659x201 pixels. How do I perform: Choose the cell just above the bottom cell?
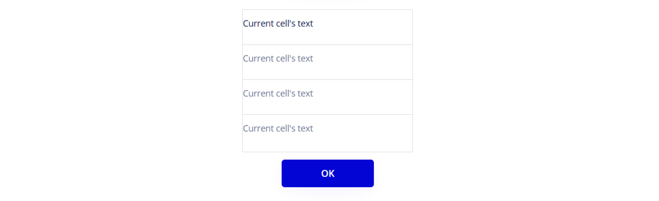[x=327, y=97]
